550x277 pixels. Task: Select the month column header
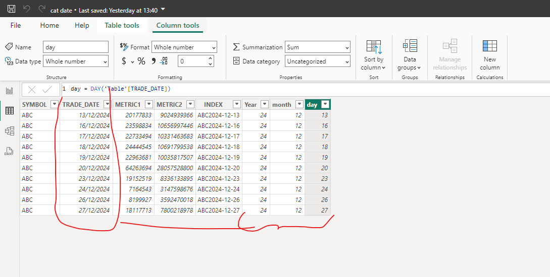282,105
